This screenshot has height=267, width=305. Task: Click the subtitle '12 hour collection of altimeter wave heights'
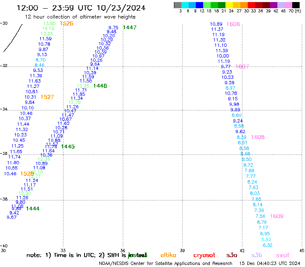(x=80, y=17)
